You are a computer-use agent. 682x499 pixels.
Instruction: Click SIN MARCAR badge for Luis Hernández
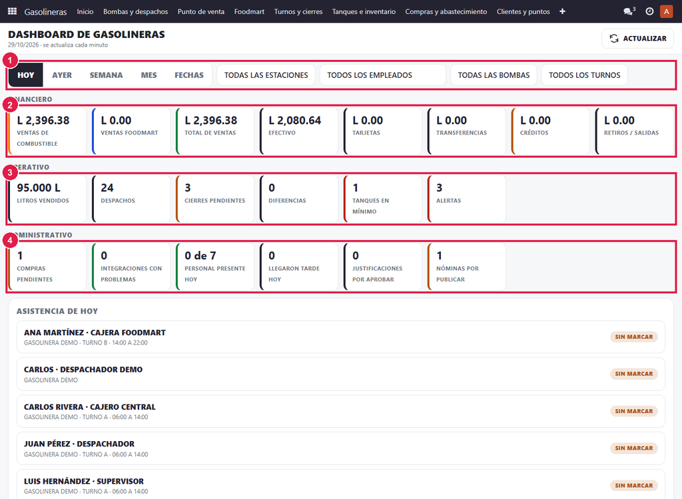pyautogui.click(x=634, y=486)
